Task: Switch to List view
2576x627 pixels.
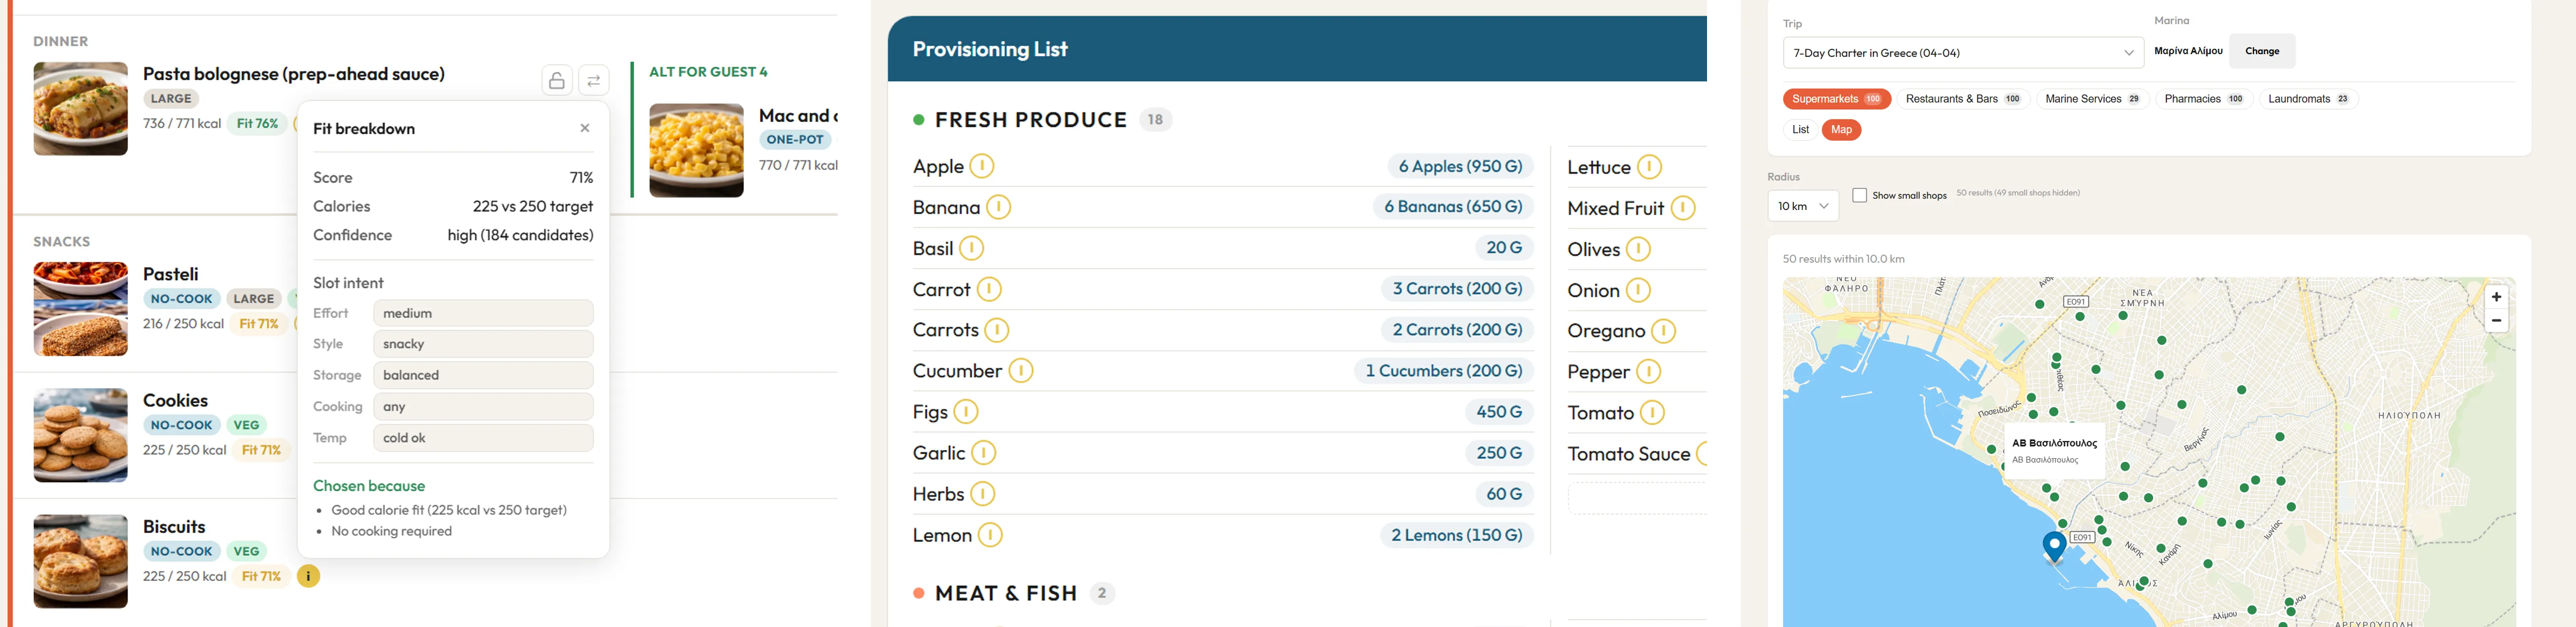Action: (x=1800, y=130)
